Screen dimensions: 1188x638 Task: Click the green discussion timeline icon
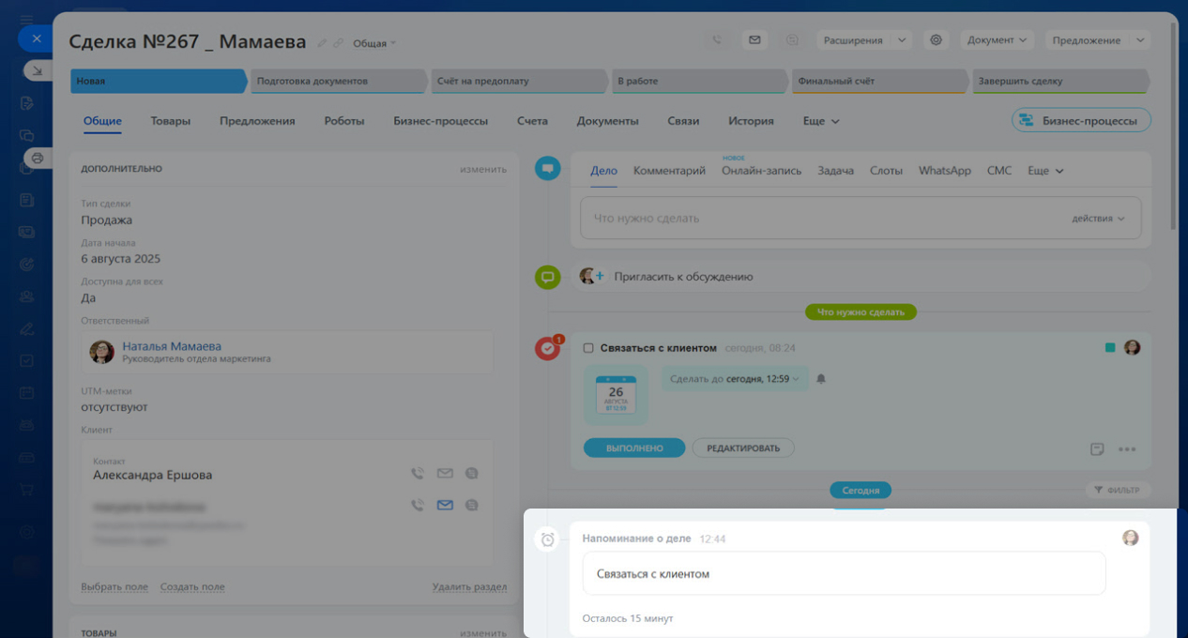[x=548, y=277]
